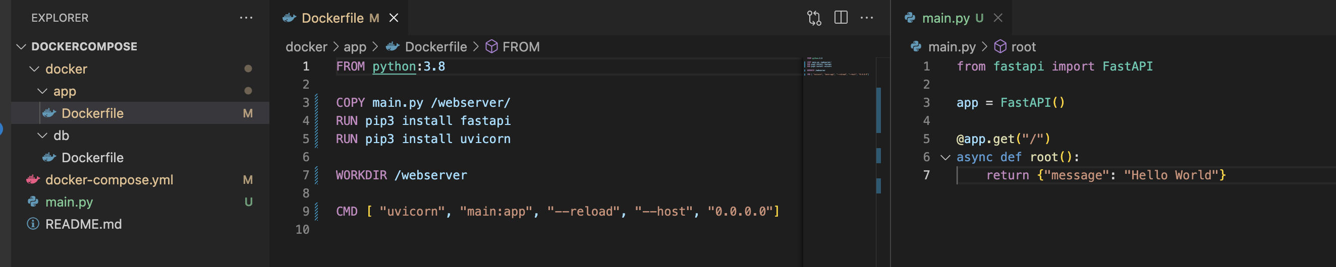Viewport: 1336px width, 267px height.
Task: Click the Open Changes compare icon
Action: point(814,18)
